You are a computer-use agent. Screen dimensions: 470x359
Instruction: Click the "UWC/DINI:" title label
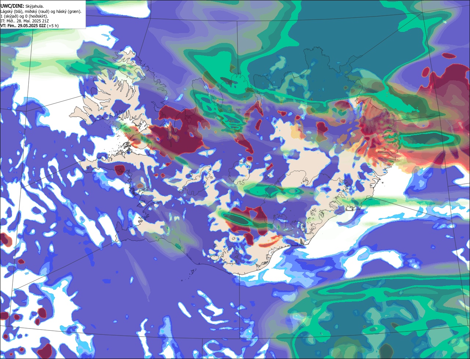(12, 6)
